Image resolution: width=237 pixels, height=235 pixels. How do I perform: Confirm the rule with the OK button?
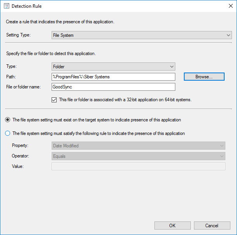[x=172, y=225]
